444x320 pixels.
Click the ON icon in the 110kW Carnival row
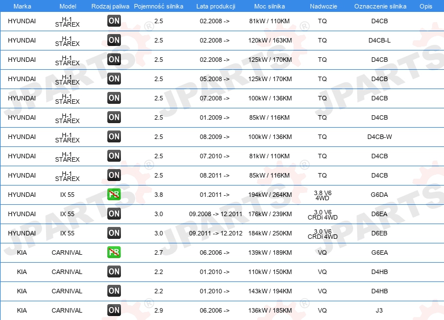pyautogui.click(x=114, y=271)
